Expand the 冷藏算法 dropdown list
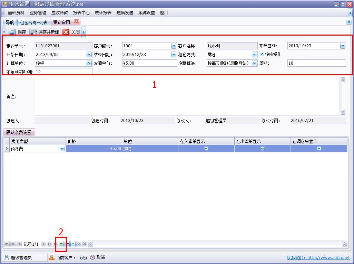The image size is (354, 264). click(254, 63)
